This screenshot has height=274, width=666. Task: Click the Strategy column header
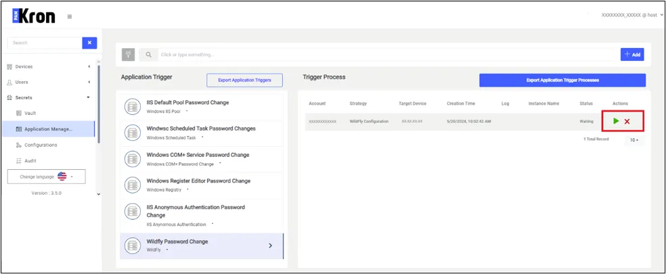[x=358, y=104]
